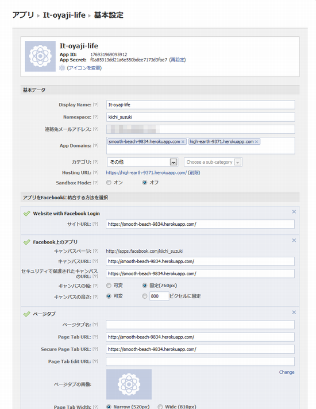Screen dimensions: 316x409
Task: Open help [?] for Hosting URL
Action: (x=96, y=172)
